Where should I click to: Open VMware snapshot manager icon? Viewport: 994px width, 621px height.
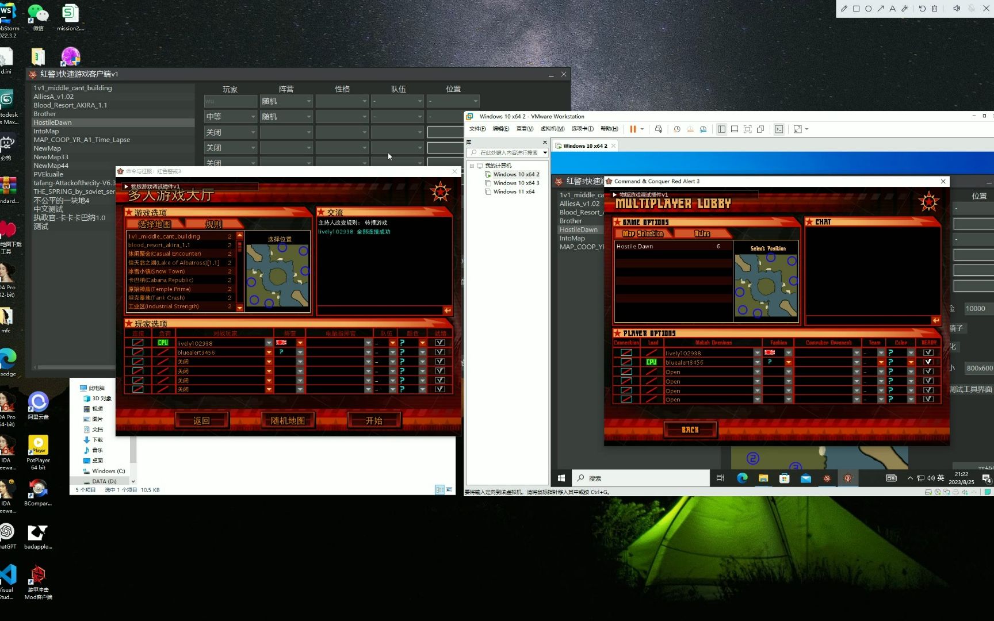pos(703,129)
